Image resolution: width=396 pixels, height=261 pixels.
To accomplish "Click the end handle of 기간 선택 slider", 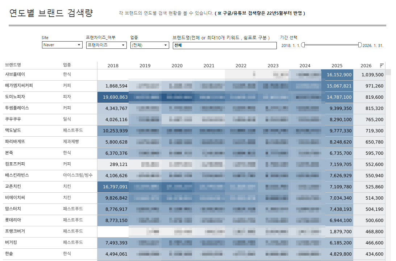I will coord(360,45).
